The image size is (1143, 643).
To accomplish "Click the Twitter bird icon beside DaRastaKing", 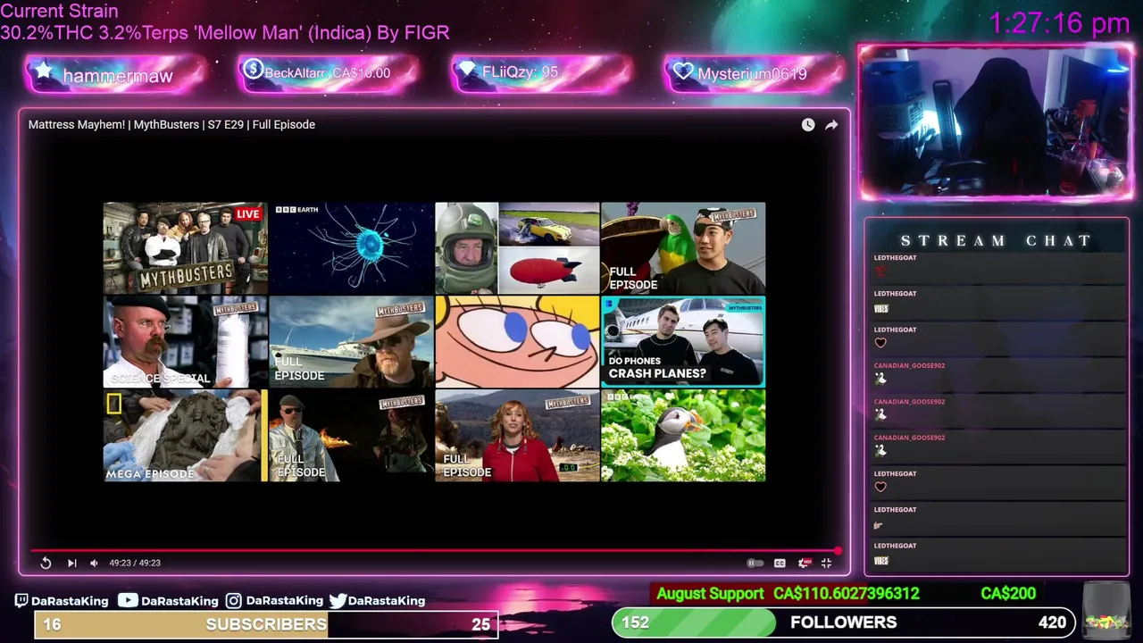I will coord(338,601).
